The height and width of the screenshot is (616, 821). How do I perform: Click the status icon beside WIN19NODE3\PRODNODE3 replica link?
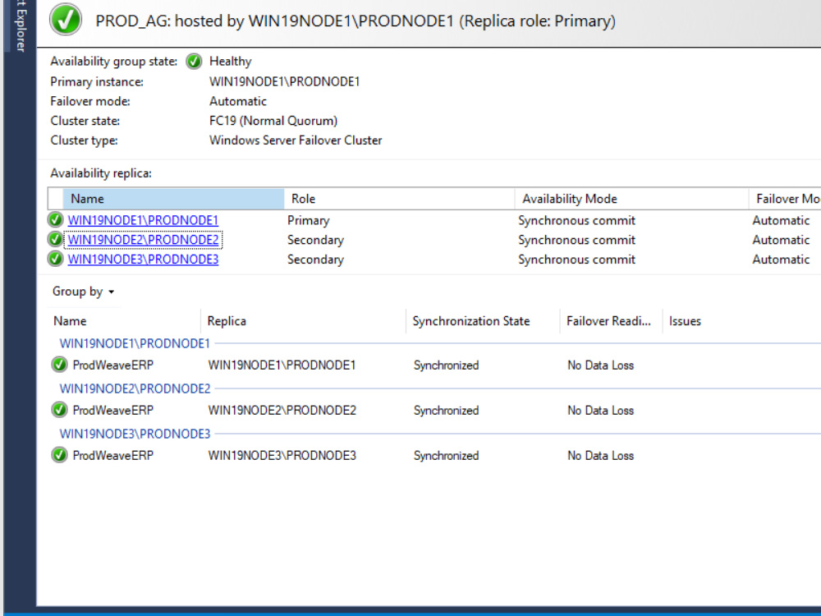tap(55, 259)
